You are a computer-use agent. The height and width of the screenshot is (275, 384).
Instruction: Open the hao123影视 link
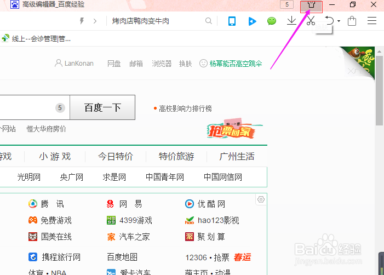[x=218, y=220]
